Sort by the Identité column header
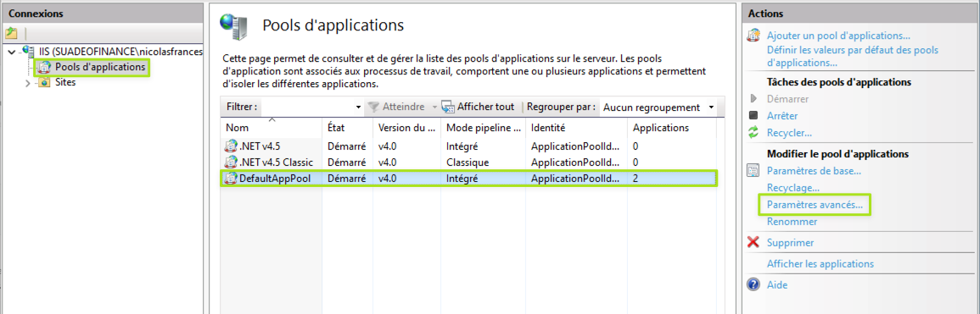Screen dimensions: 980x314 577,127
